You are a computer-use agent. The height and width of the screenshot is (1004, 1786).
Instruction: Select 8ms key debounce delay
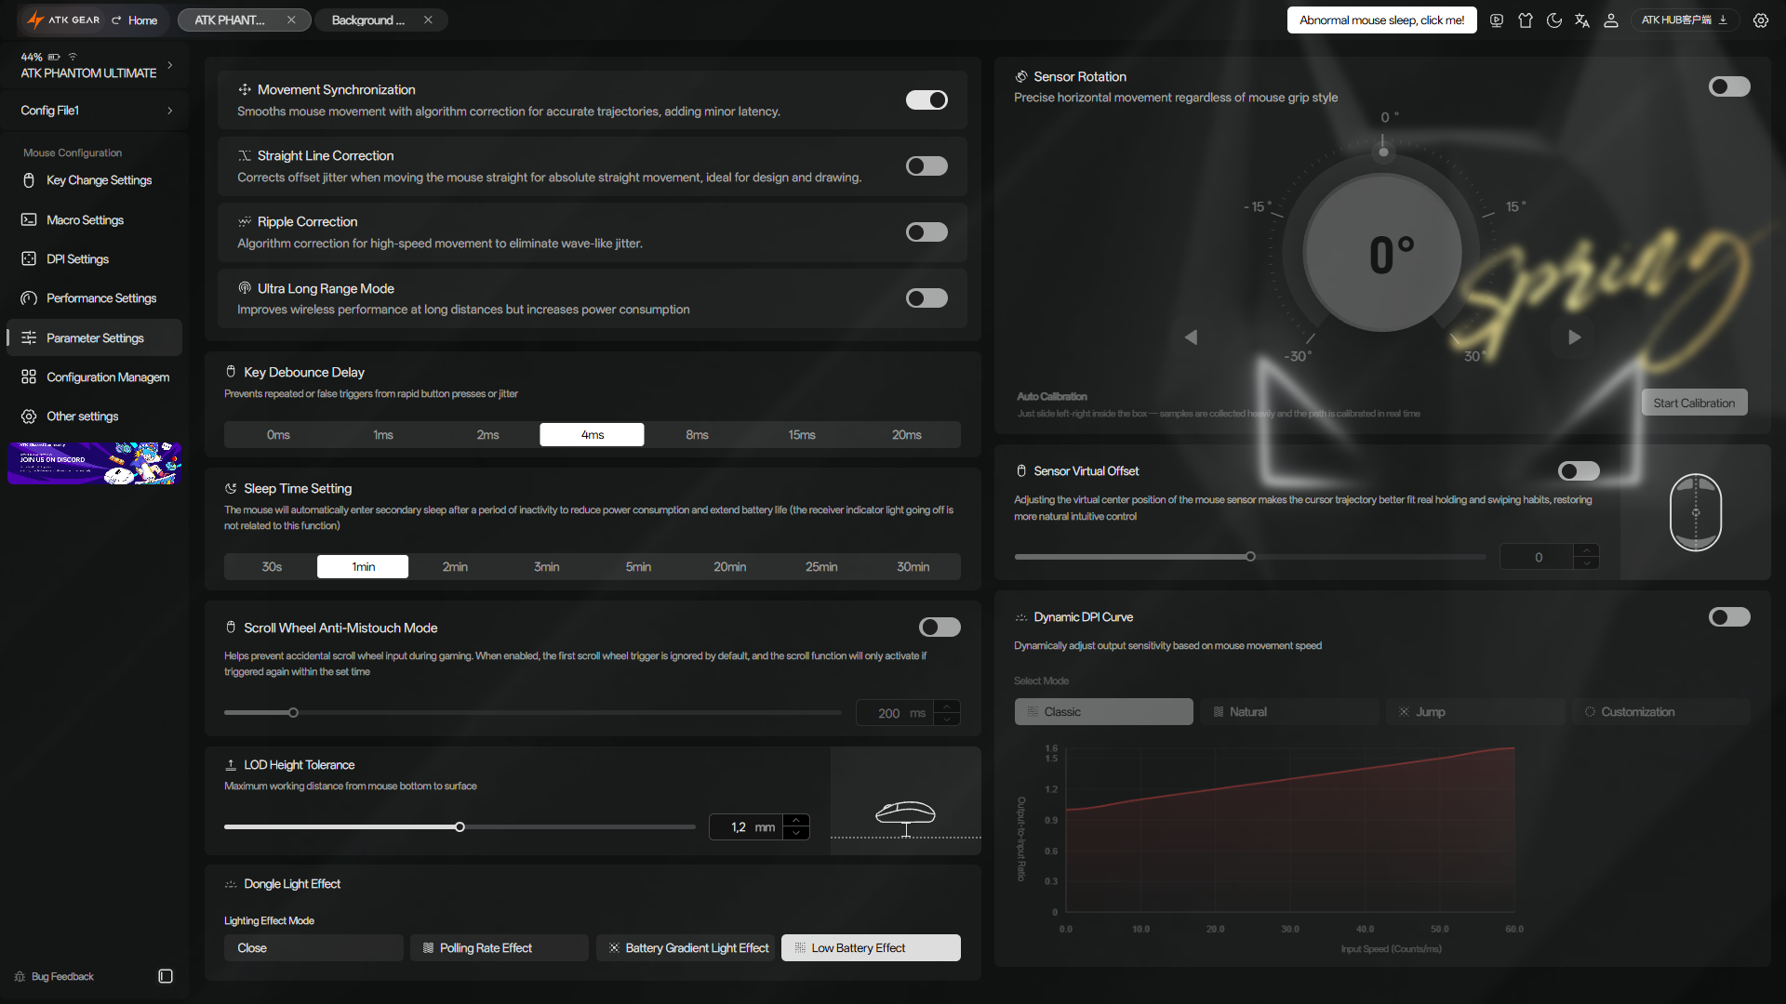pyautogui.click(x=697, y=435)
